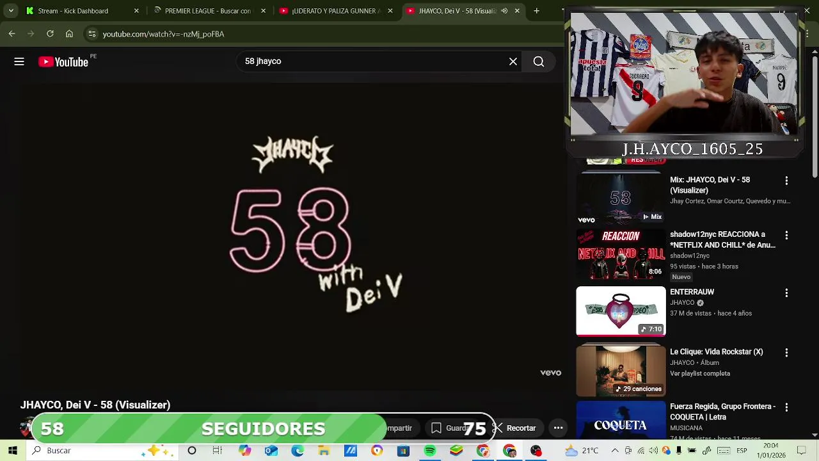Screen dimensions: 819x461
Task: Open the tab search dropdown arrow
Action: pyautogui.click(x=11, y=11)
